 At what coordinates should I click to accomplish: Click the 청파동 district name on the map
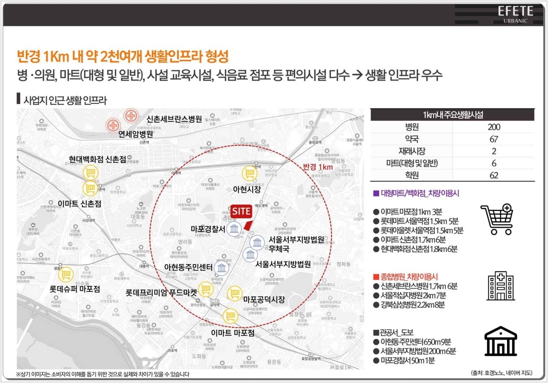pos(343,264)
